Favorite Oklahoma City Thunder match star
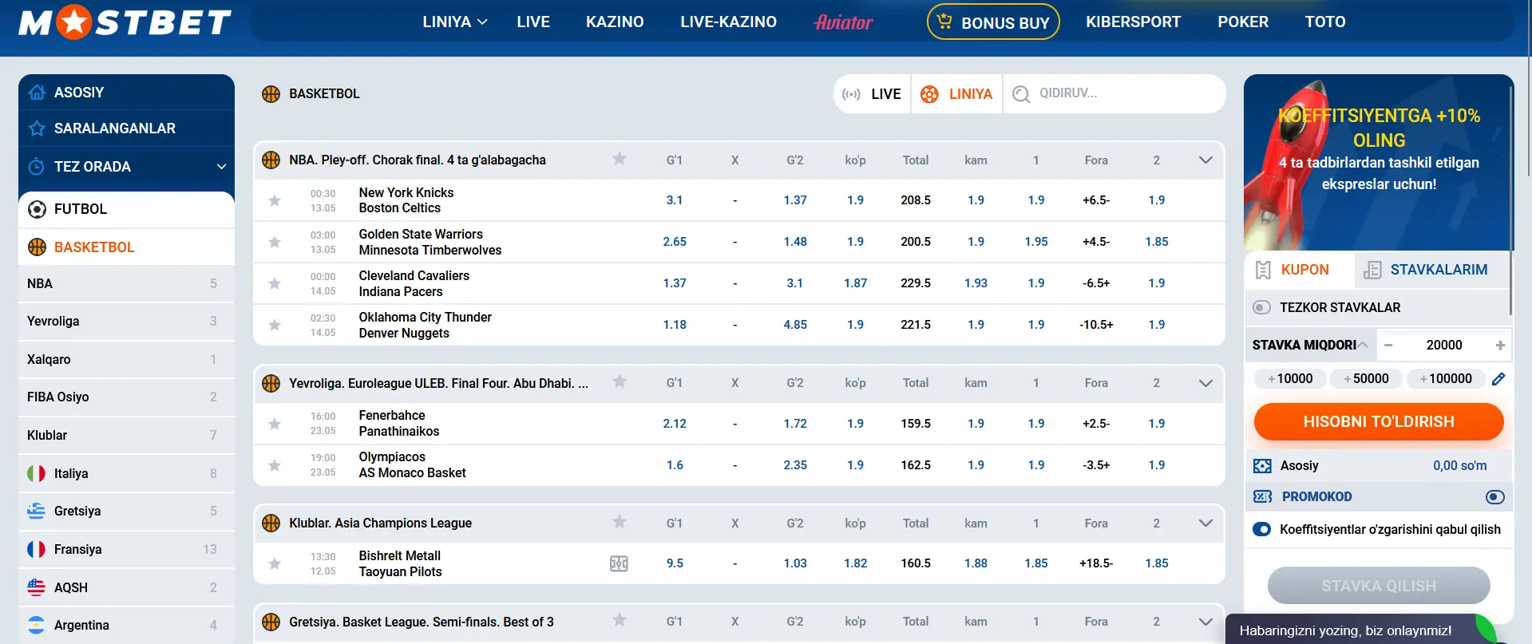 (275, 325)
